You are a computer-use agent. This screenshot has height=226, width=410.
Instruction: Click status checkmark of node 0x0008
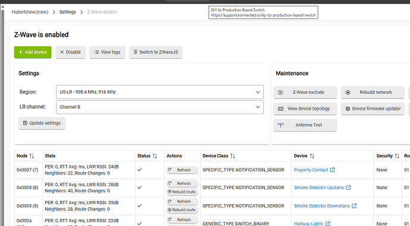click(140, 187)
